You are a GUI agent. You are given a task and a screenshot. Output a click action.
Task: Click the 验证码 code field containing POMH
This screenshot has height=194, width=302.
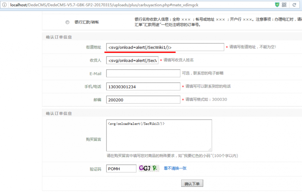[121, 169]
